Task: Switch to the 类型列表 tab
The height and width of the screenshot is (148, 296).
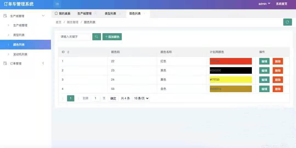Action: pyautogui.click(x=110, y=13)
